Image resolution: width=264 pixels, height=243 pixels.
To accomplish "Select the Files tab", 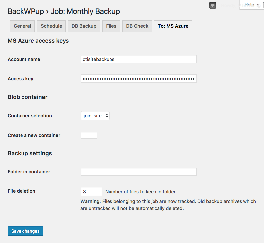I will click(x=111, y=26).
